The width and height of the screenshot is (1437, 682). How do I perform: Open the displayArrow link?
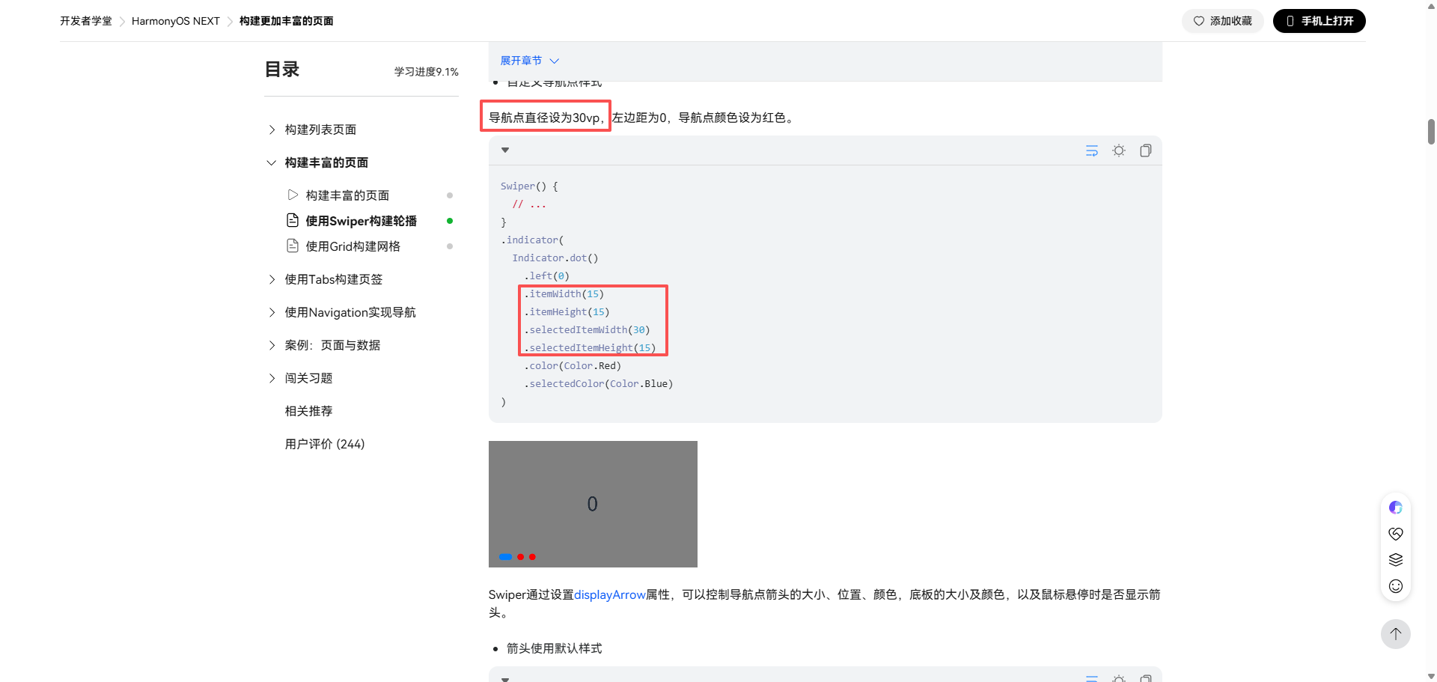pos(609,594)
